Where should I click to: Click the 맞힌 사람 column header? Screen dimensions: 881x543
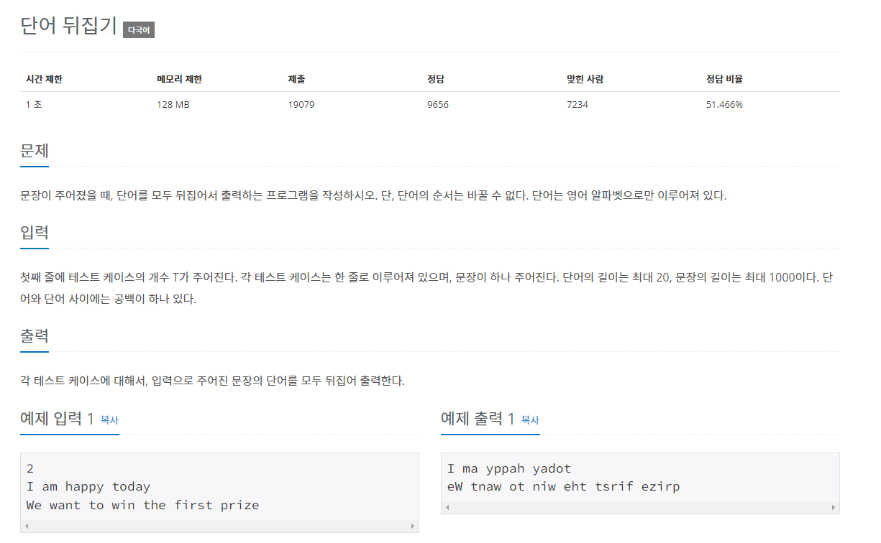pos(585,79)
